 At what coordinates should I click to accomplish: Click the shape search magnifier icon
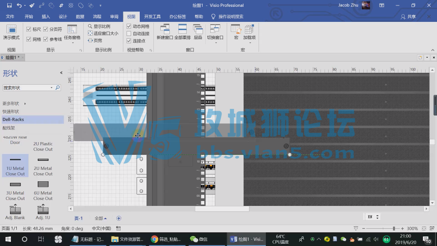point(57,87)
